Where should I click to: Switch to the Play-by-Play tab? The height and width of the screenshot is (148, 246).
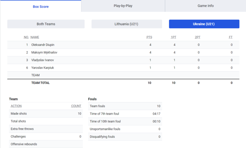(x=123, y=6)
